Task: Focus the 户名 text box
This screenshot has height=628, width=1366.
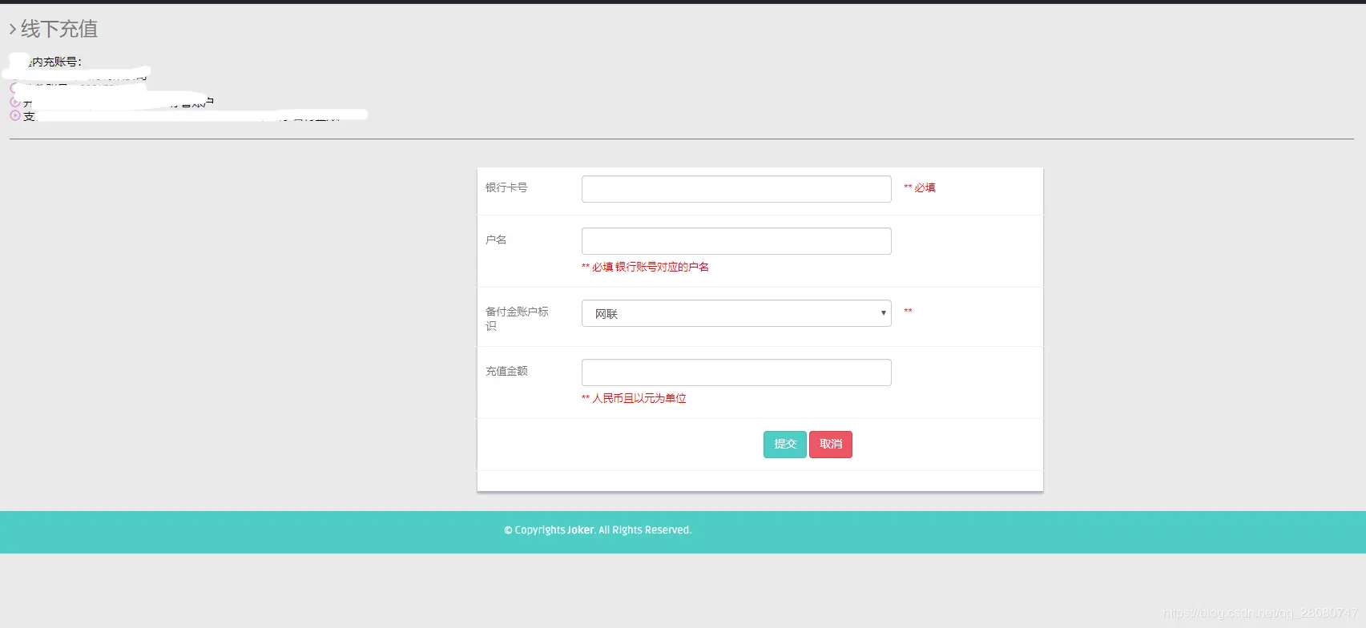Action: pyautogui.click(x=736, y=241)
